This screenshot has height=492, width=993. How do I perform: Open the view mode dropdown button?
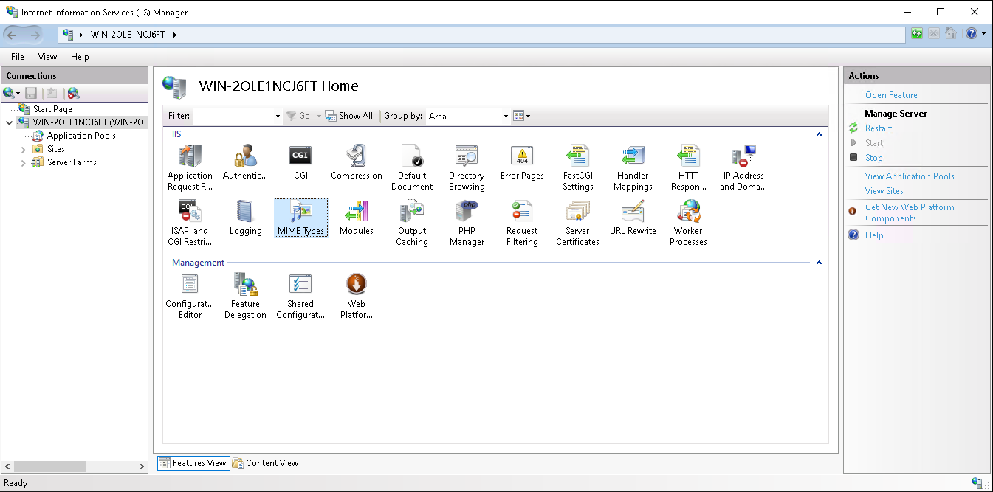coord(521,116)
